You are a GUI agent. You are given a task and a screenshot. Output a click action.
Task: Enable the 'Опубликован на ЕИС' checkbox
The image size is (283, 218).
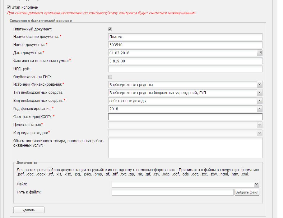coord(110,77)
